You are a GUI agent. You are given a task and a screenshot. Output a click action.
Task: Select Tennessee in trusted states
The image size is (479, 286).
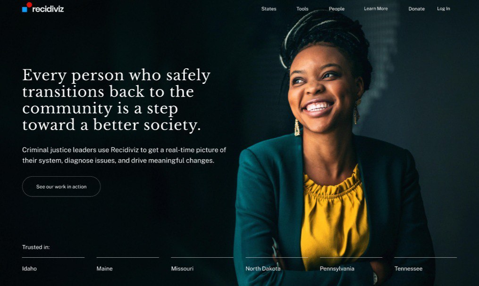408,269
